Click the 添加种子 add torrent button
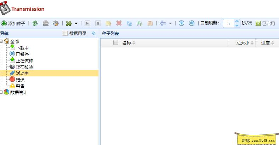The width and height of the screenshot is (279, 145). [x=13, y=23]
